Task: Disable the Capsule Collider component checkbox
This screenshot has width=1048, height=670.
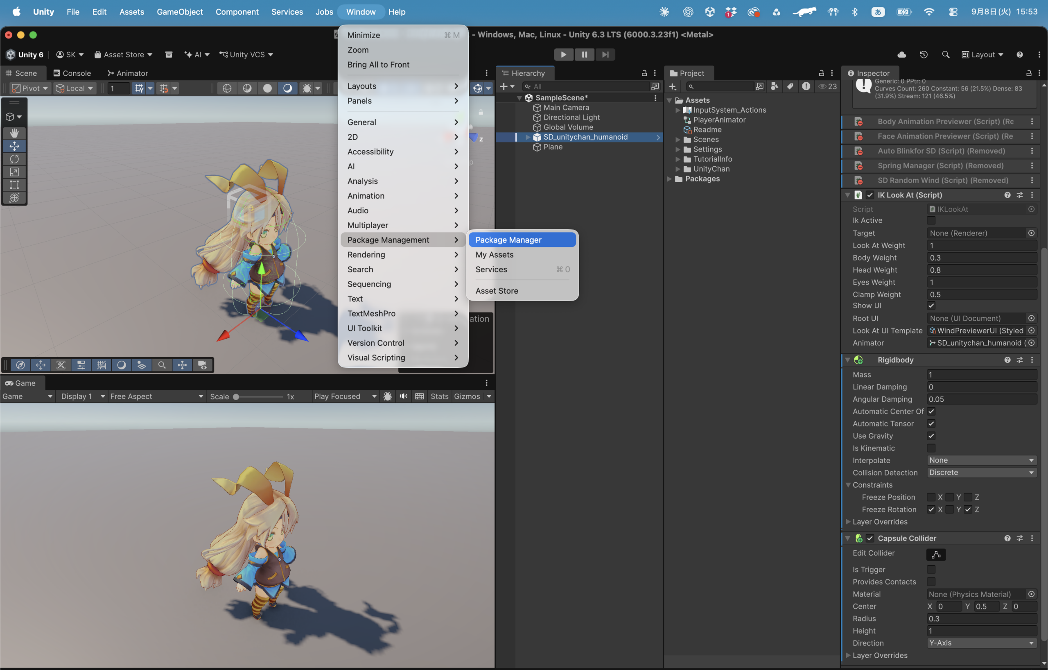Action: point(870,539)
